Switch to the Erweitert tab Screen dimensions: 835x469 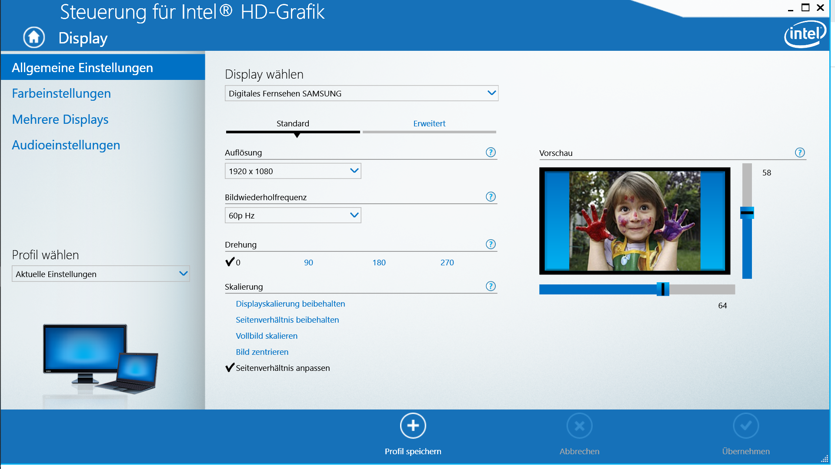pyautogui.click(x=429, y=124)
